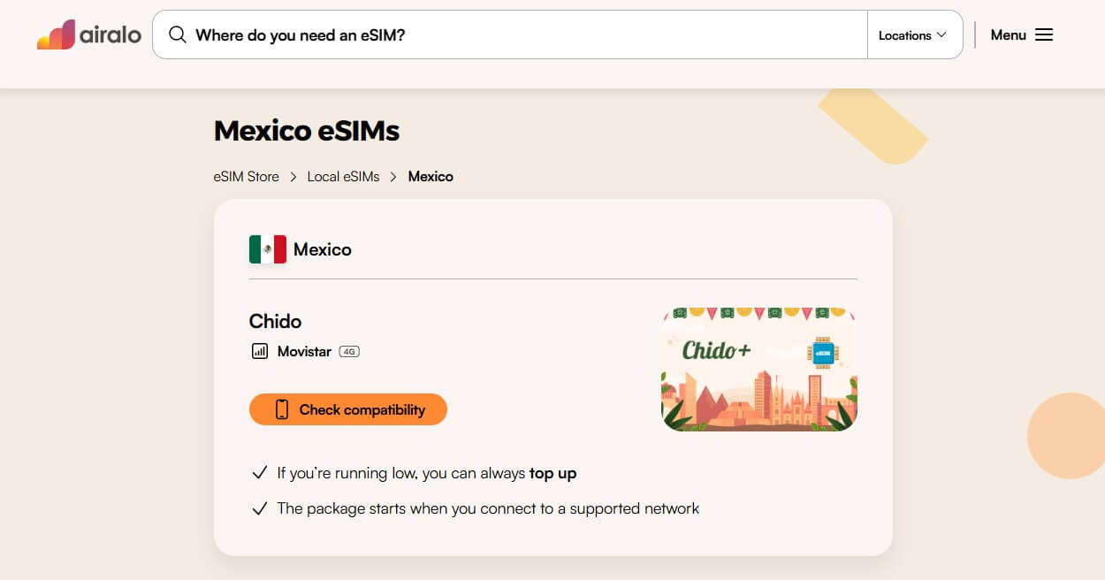Select the Mexico breadcrumb entry

click(x=431, y=177)
